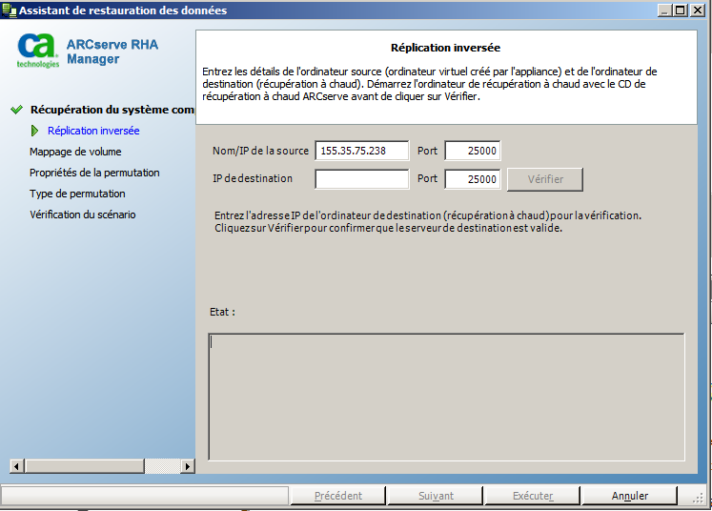Click the Récupération du système heading

pos(112,110)
